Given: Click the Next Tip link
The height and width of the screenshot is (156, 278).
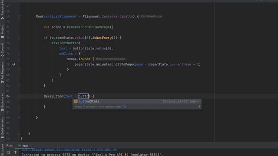Looking at the screenshot, I should pos(121,107).
